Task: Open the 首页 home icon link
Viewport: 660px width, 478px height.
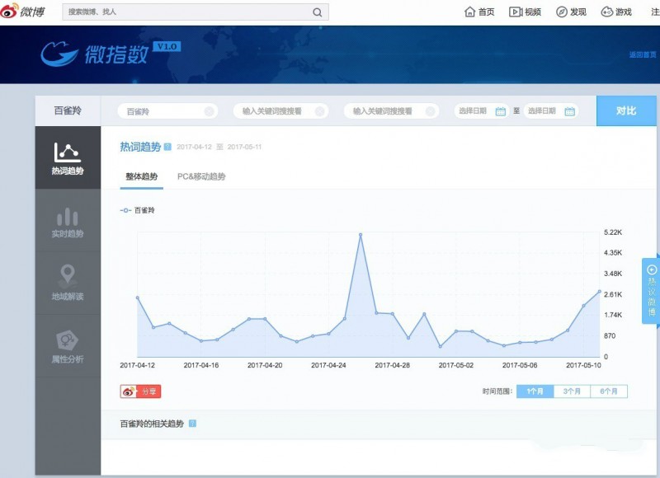Action: 479,12
